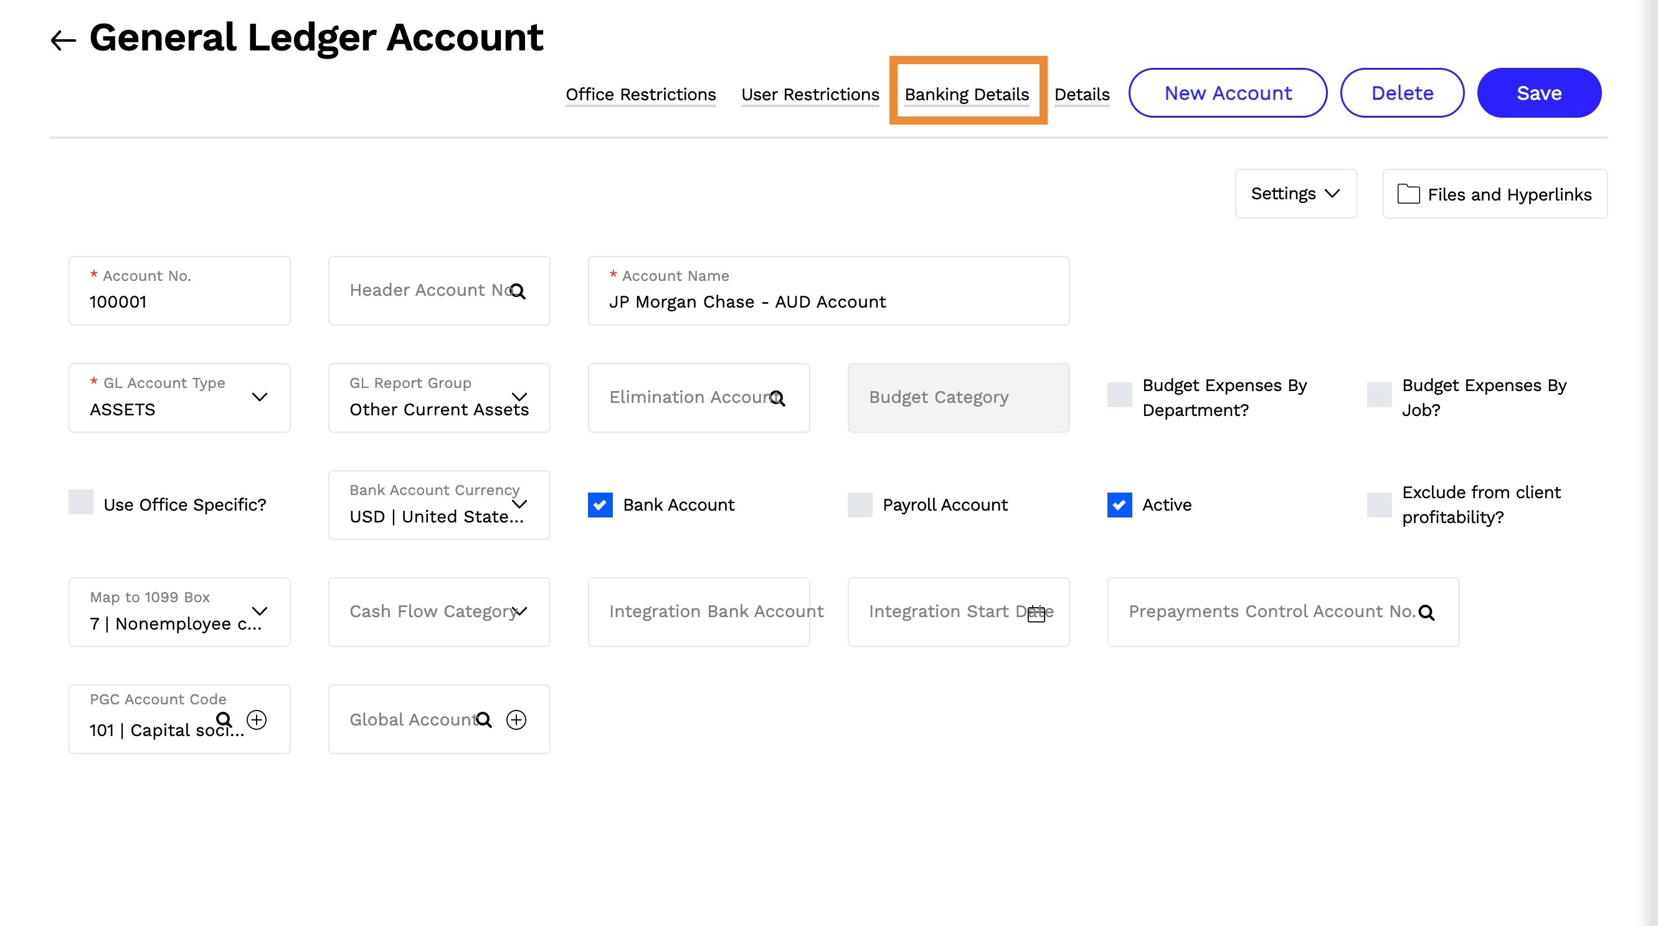Click the PGC Account Code search icon
Viewport: 1658px width, 926px height.
[224, 719]
